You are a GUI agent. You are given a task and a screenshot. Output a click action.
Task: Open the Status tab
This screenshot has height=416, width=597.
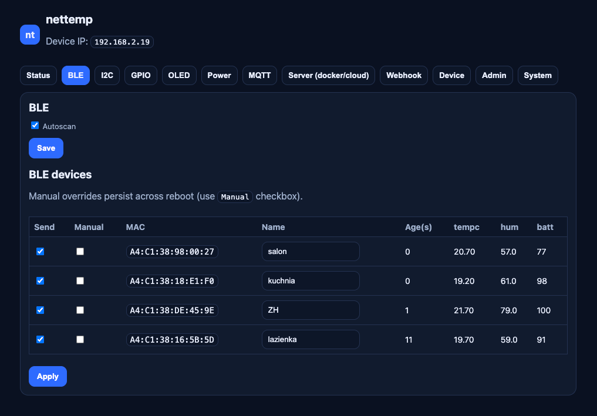(x=38, y=76)
